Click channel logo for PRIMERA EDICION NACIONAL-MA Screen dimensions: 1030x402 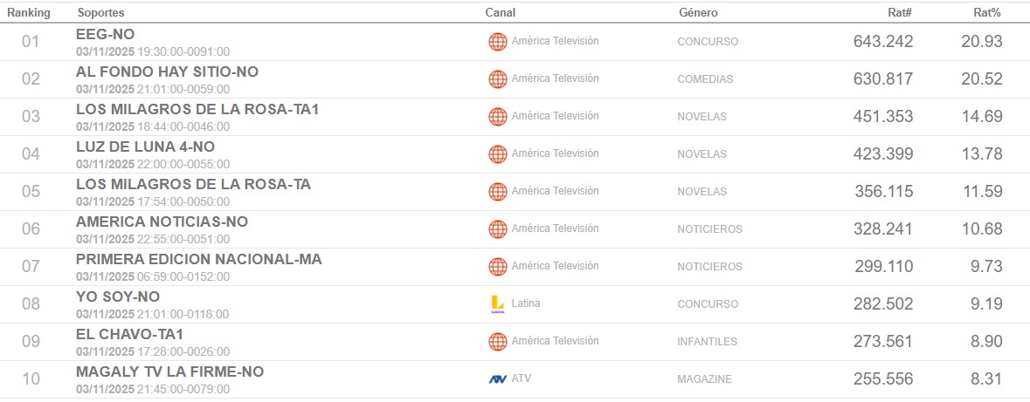497,267
